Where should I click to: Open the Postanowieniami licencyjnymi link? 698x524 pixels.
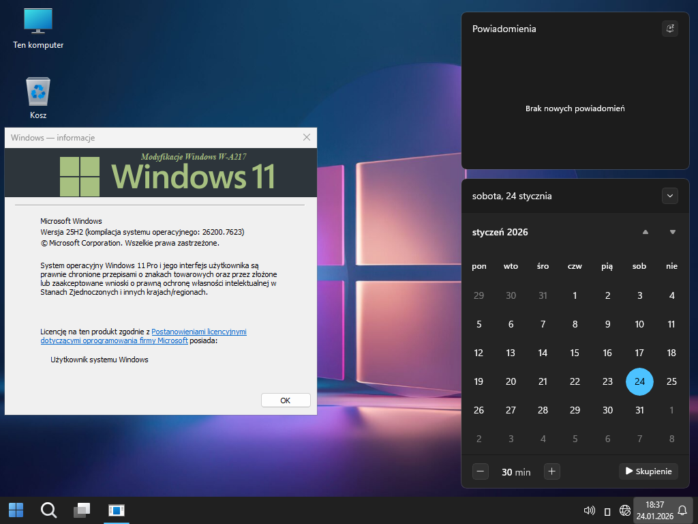198,332
